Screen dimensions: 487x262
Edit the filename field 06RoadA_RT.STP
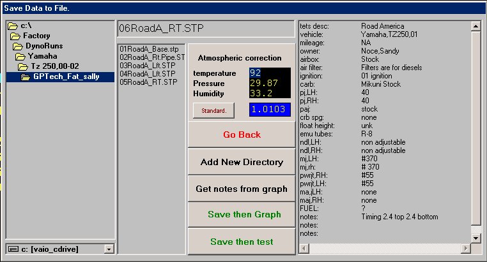[205, 29]
